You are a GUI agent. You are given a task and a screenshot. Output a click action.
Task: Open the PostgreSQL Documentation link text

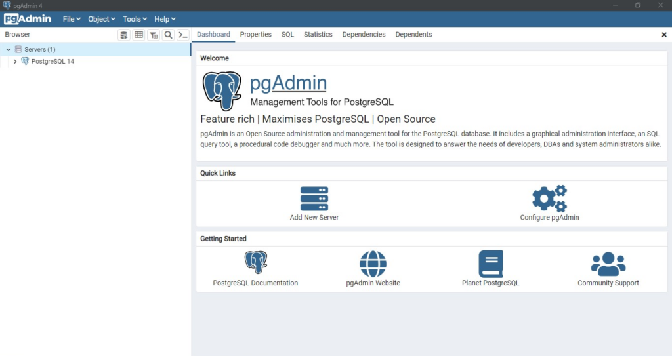[x=255, y=283]
